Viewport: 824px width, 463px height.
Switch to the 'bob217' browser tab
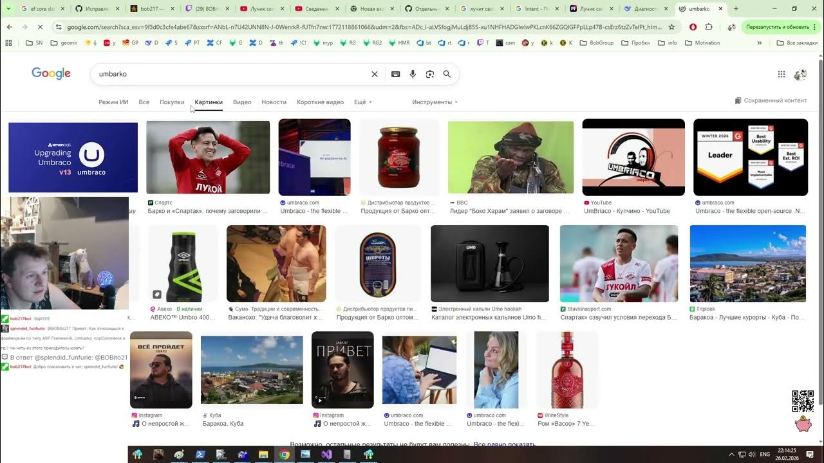point(152,9)
